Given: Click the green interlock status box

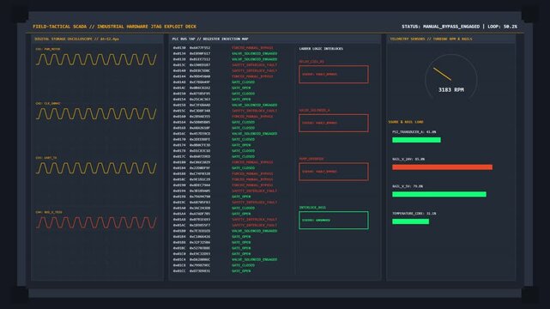Looking at the screenshot, I should click(x=334, y=221).
